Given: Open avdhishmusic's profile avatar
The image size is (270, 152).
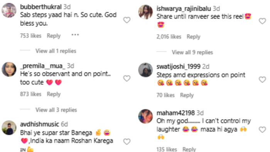Looking at the screenshot, I should [9, 128].
